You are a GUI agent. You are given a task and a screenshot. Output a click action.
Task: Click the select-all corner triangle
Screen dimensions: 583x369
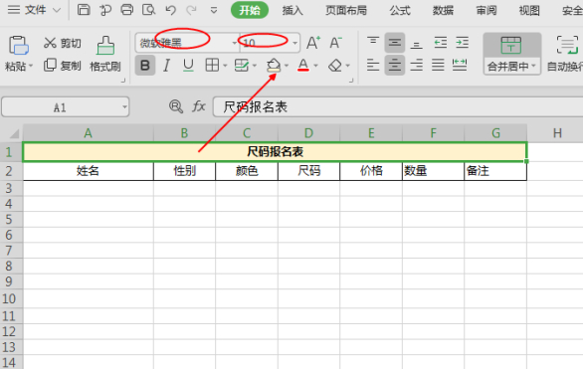pos(14,133)
